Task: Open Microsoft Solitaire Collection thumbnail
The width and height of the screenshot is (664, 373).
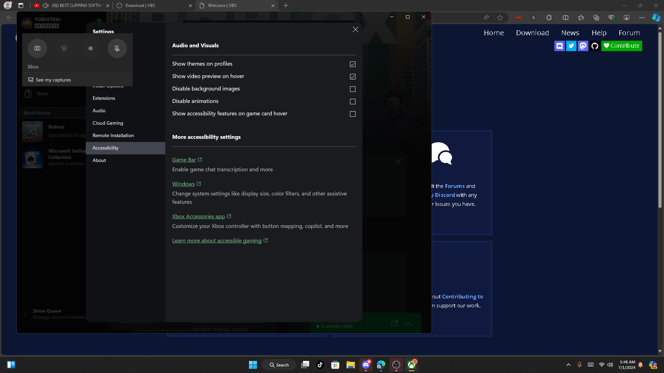Action: point(33,158)
